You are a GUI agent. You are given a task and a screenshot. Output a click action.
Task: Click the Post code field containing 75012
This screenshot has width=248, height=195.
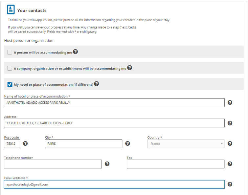point(12,144)
